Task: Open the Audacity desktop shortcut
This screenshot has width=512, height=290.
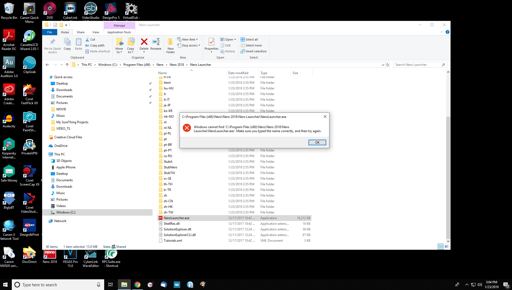Action: (x=9, y=120)
